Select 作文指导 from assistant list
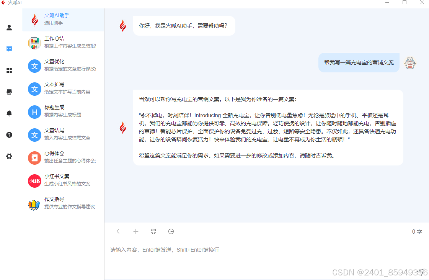The height and width of the screenshot is (280, 429). [63, 204]
